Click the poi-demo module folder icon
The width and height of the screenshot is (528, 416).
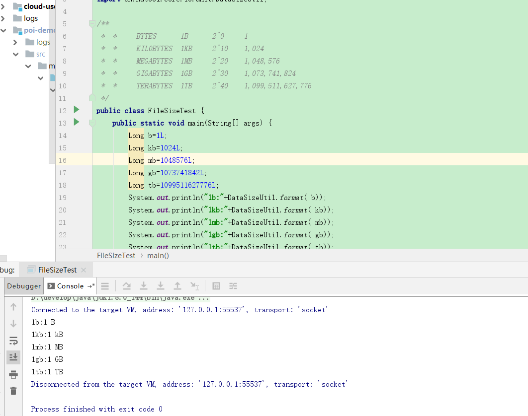(x=17, y=30)
